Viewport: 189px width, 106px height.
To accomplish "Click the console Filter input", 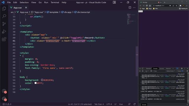I will click(159, 71).
